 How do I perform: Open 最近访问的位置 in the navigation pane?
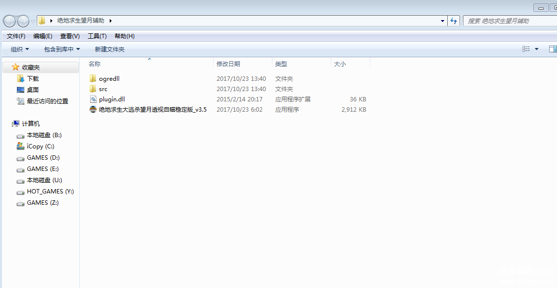[48, 101]
